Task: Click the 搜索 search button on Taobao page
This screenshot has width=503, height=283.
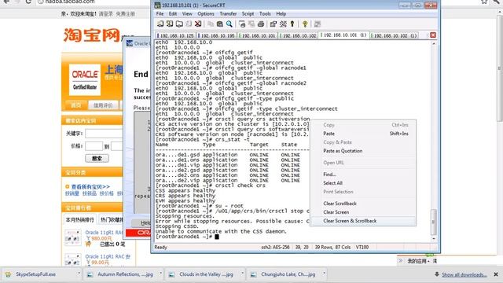Action: point(97,158)
